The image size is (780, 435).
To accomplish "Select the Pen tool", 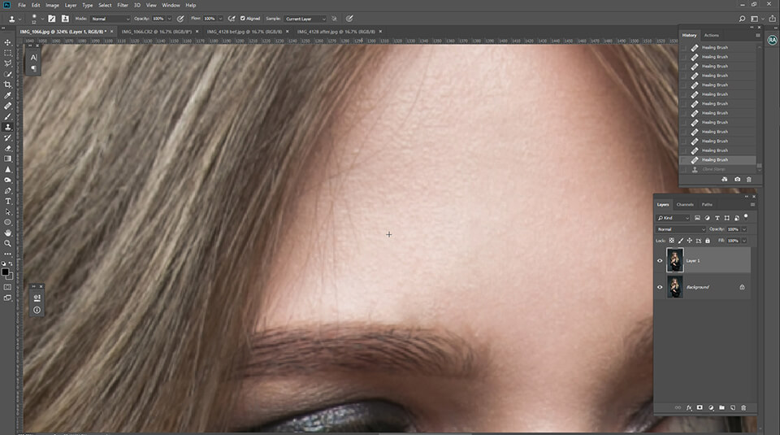I will tap(7, 190).
